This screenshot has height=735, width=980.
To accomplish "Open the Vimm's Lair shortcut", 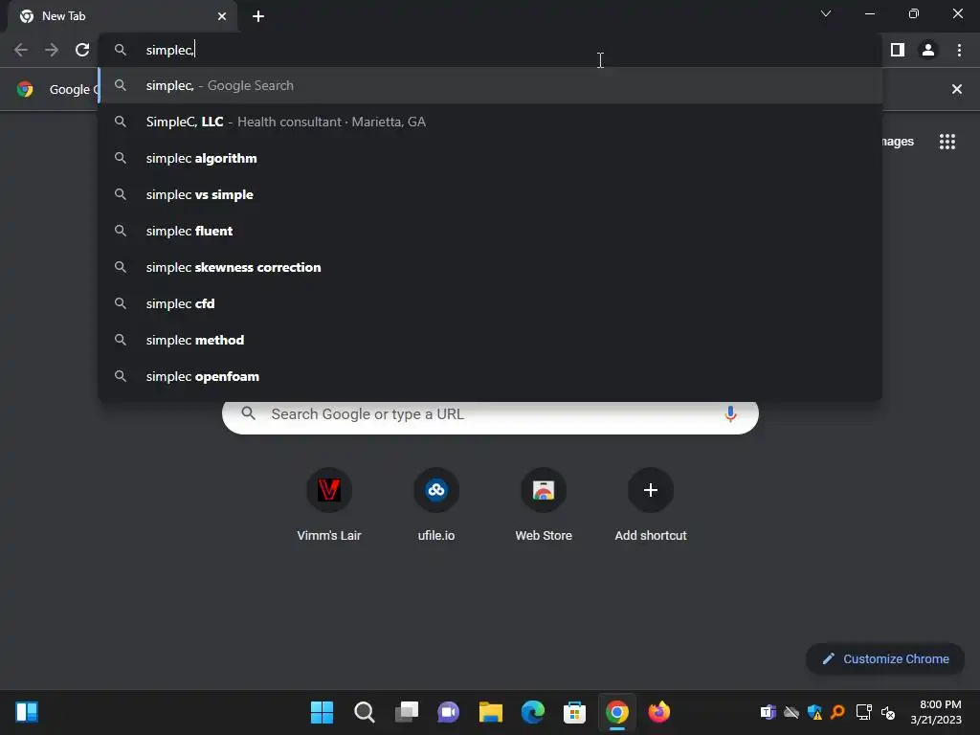I will pos(329,505).
